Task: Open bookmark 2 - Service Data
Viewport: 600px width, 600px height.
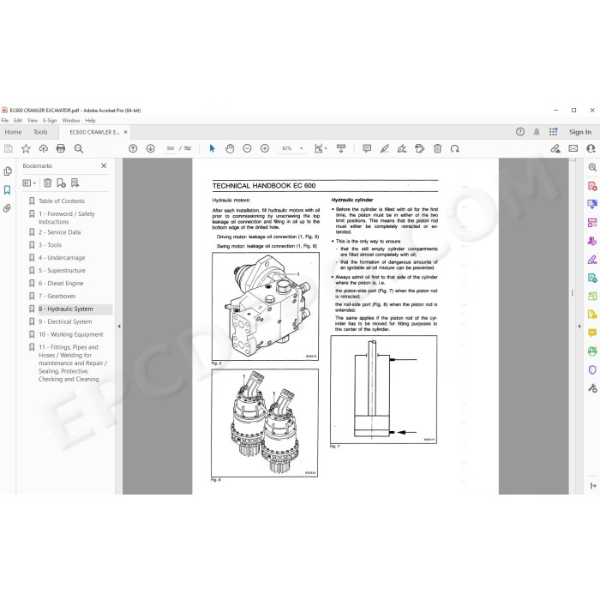Action: (x=60, y=232)
